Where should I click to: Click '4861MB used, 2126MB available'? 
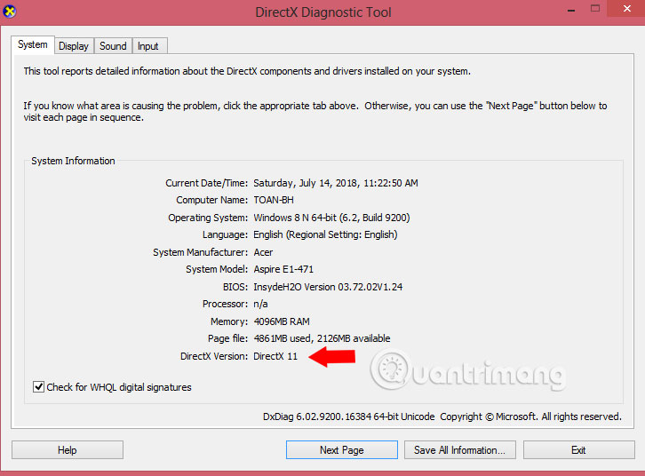[322, 338]
